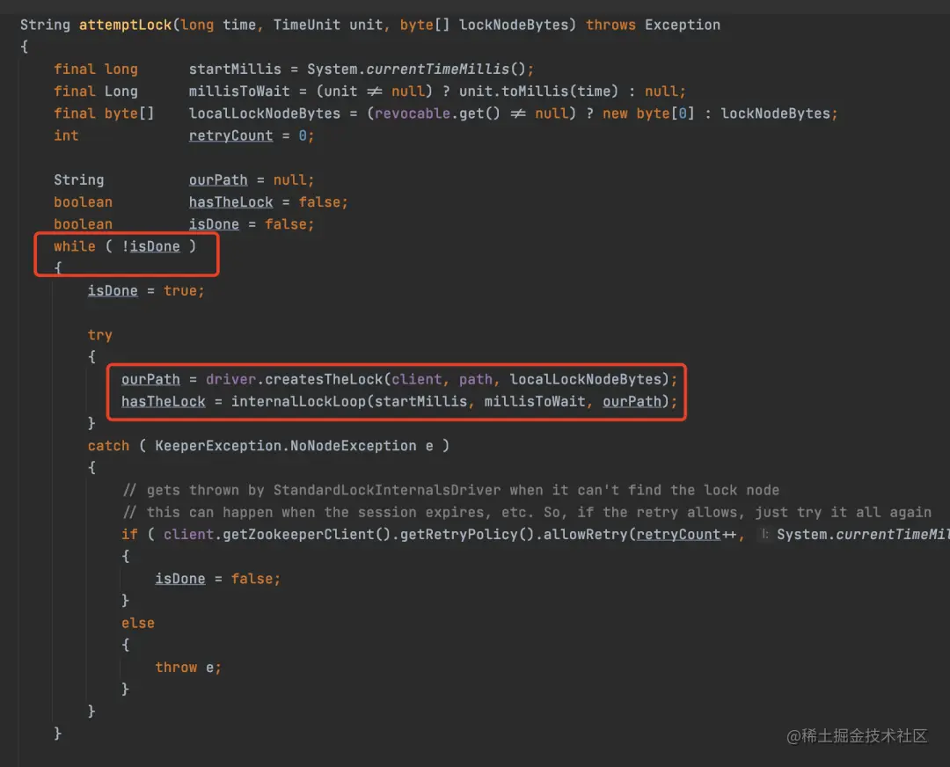This screenshot has width=950, height=767.
Task: Click the try keyword
Action: (x=100, y=335)
